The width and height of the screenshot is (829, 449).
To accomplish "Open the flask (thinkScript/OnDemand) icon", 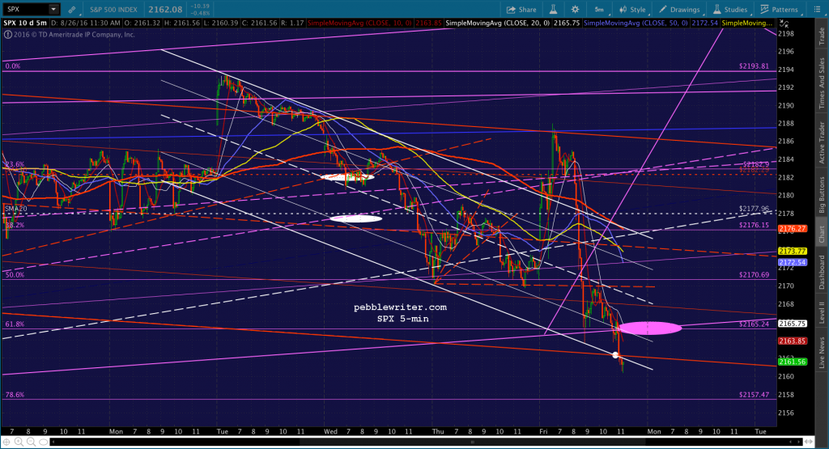I will pyautogui.click(x=553, y=10).
